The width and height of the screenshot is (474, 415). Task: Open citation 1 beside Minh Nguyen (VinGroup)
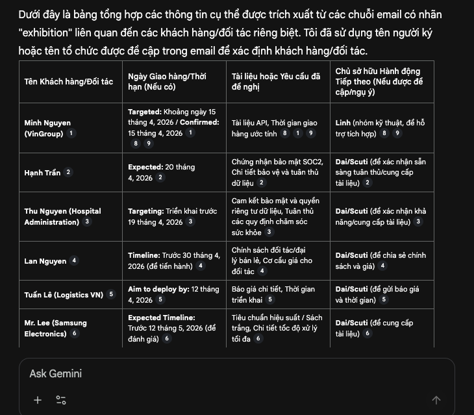pos(71,133)
